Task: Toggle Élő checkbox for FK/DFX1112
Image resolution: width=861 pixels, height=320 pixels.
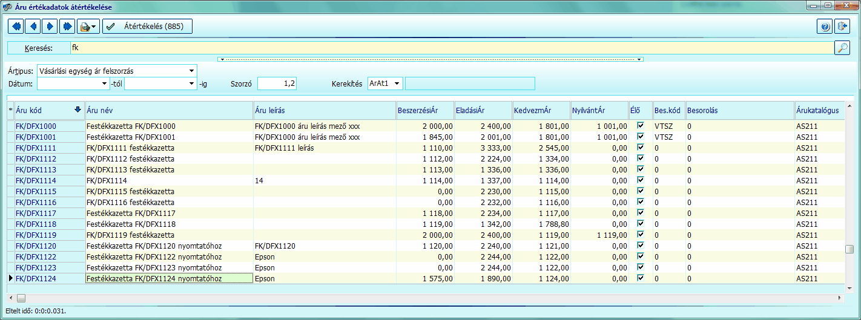Action: point(641,158)
